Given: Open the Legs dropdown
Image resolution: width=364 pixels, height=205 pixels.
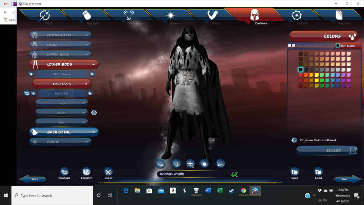Looking at the screenshot, I should pyautogui.click(x=62, y=103).
